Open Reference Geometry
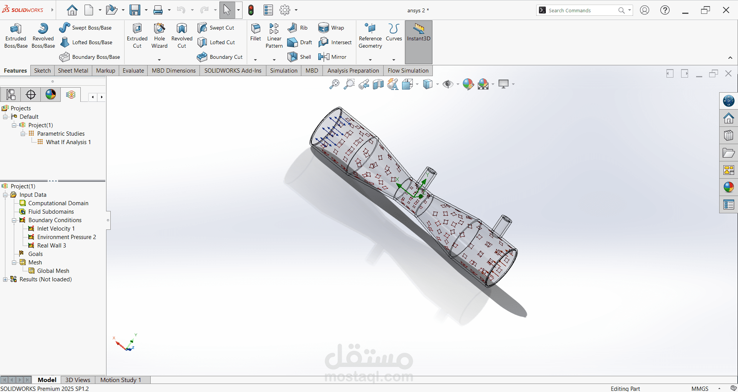 (x=370, y=36)
